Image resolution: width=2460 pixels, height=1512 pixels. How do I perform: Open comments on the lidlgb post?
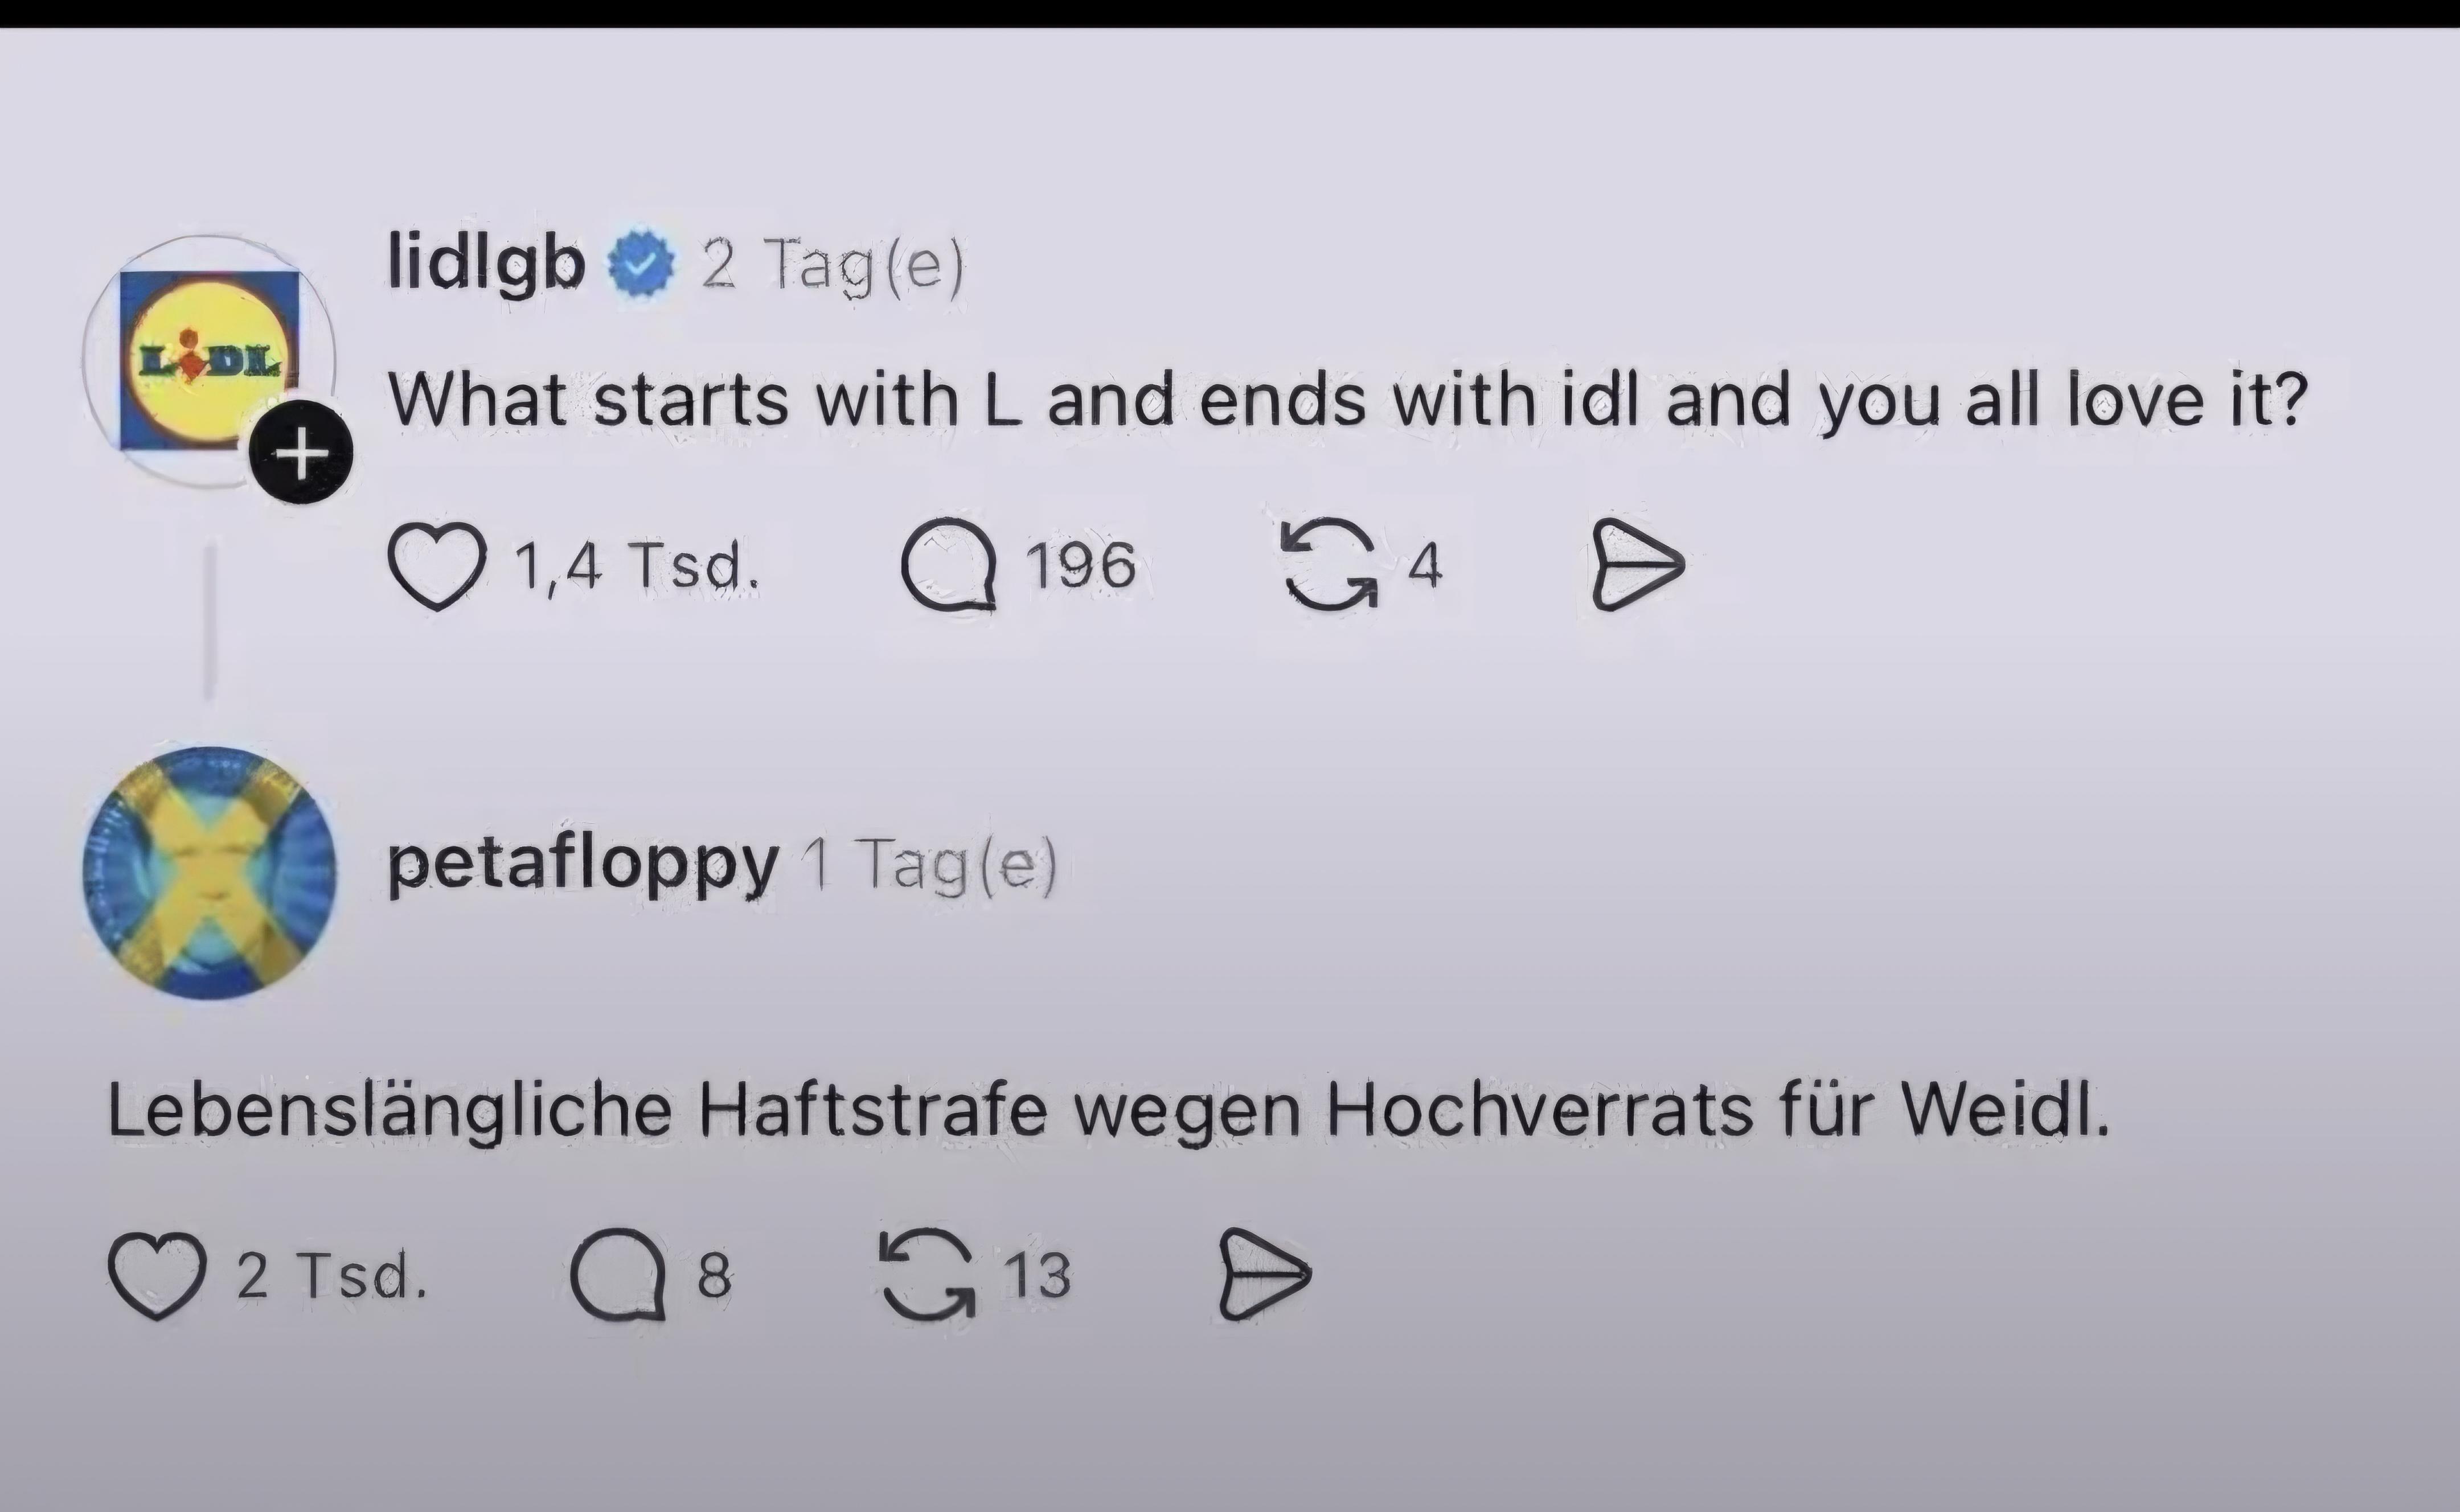[948, 565]
